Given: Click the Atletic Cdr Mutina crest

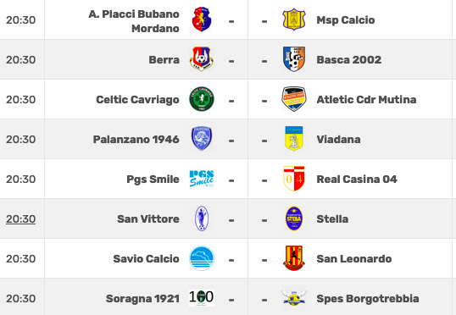Looking at the screenshot, I should click(x=294, y=99).
